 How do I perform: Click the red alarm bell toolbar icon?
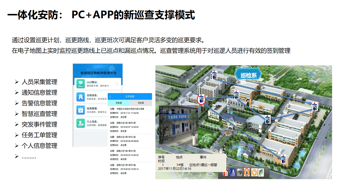(x=247, y=172)
